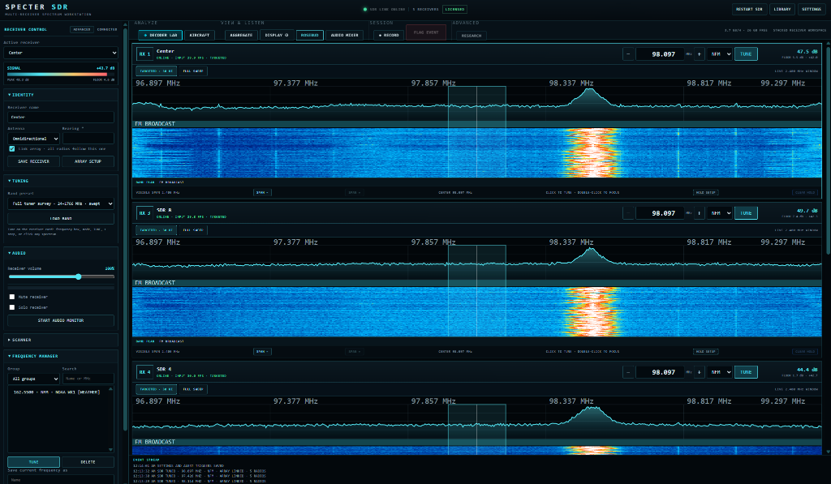Collapse the Frequency Manager section

[x=60, y=356]
